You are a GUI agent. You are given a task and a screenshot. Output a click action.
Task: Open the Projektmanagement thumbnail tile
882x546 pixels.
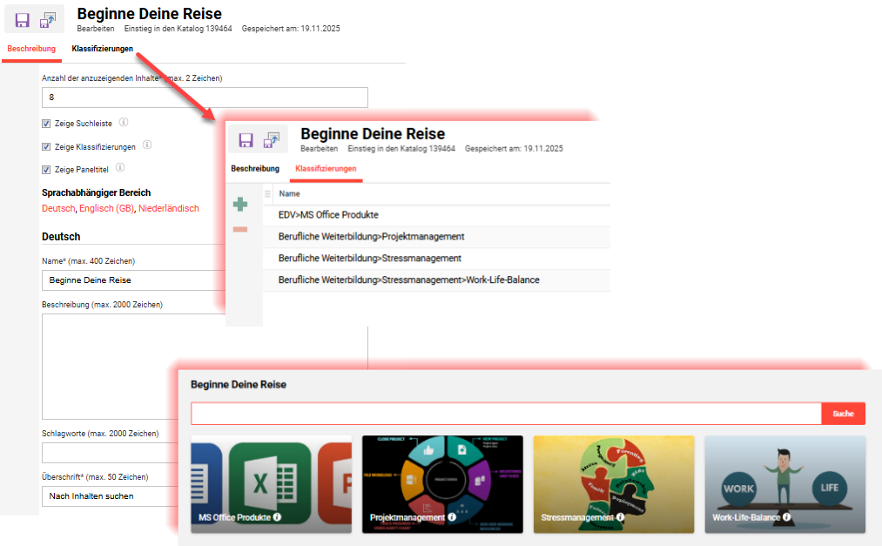[x=442, y=483]
